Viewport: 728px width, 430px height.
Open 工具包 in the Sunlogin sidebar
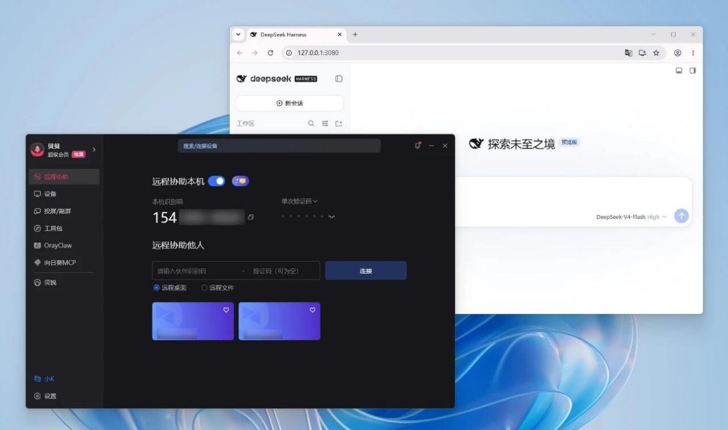[x=64, y=228]
